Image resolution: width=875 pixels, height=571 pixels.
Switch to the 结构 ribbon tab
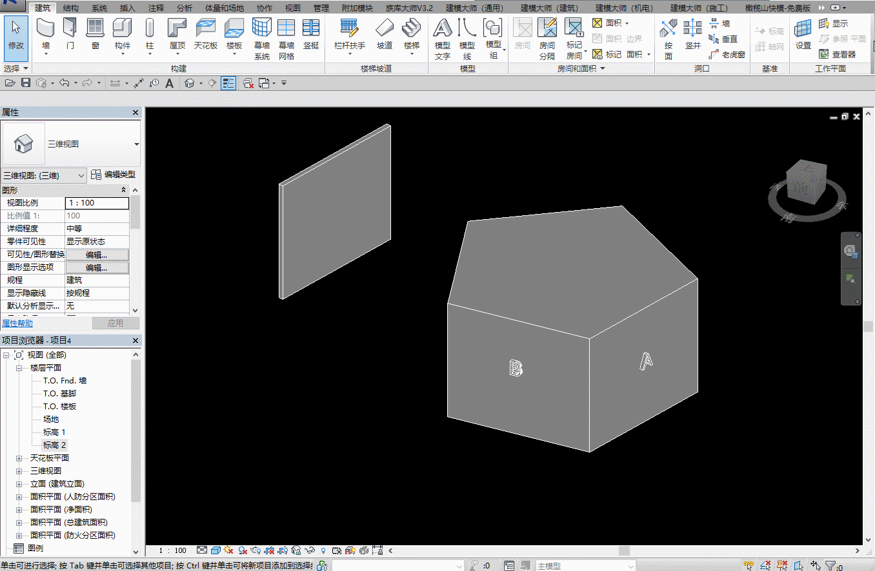click(x=71, y=8)
